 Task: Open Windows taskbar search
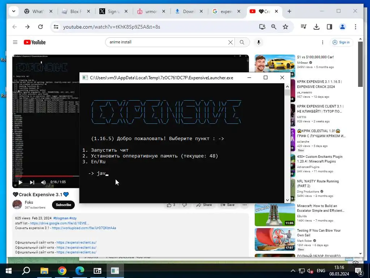(x=26, y=271)
